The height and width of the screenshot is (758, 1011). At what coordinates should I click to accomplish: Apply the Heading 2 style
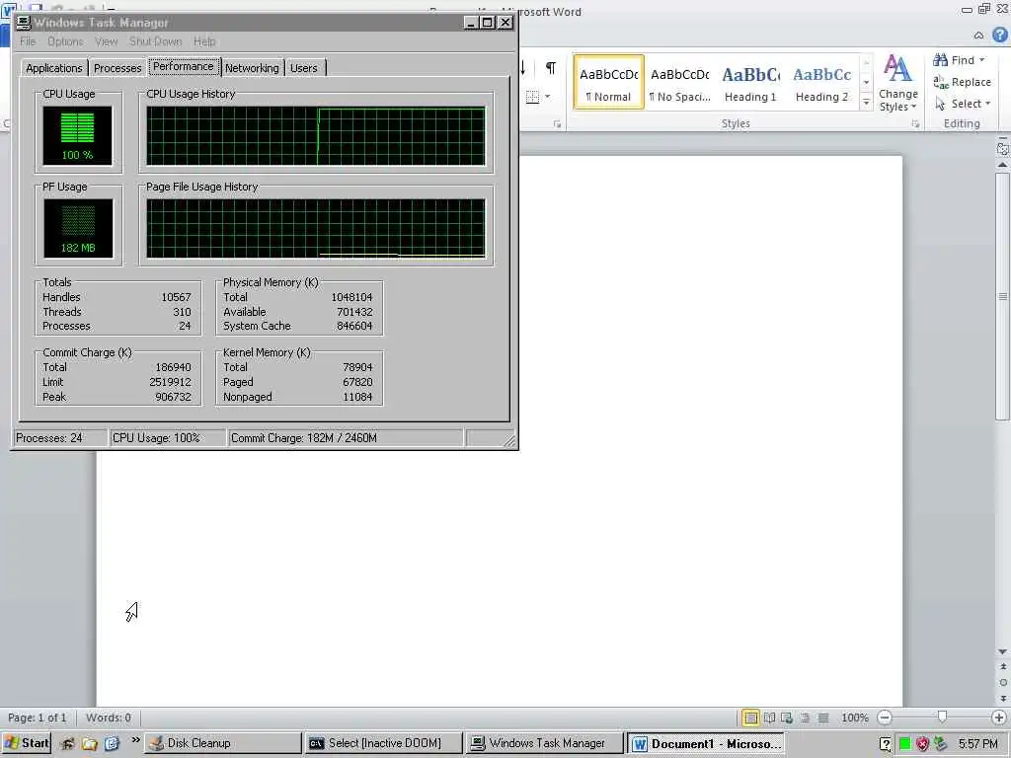click(821, 83)
